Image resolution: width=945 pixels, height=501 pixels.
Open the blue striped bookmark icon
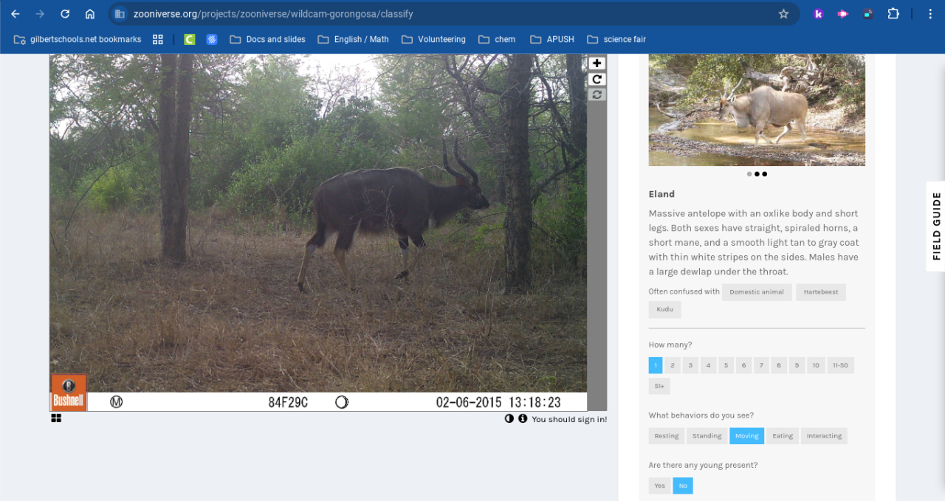click(x=212, y=39)
